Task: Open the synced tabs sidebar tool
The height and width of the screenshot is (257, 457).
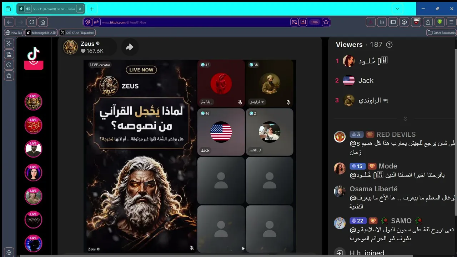Action: pyautogui.click(x=9, y=54)
